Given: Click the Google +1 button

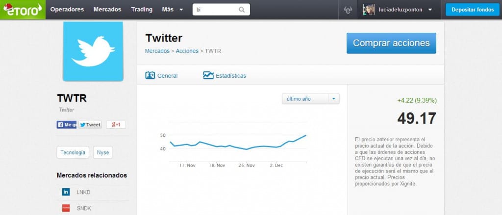Looking at the screenshot, I should coord(116,125).
